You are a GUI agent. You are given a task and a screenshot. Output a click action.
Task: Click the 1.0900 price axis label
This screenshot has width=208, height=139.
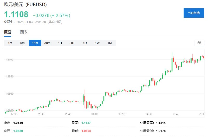(9, 94)
